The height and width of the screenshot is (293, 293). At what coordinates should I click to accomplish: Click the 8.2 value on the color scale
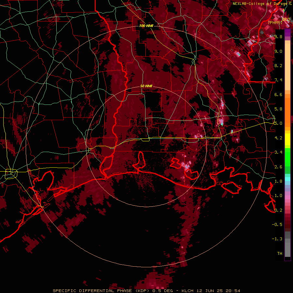[x=278, y=66]
